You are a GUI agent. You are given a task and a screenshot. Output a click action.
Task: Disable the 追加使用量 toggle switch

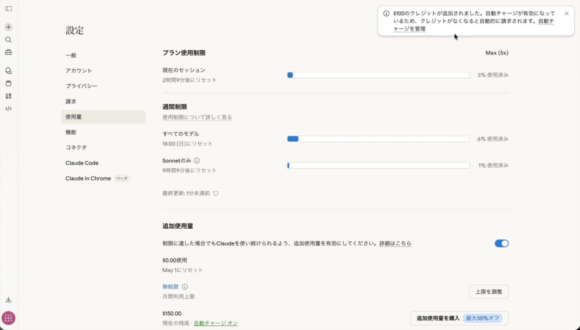(501, 243)
